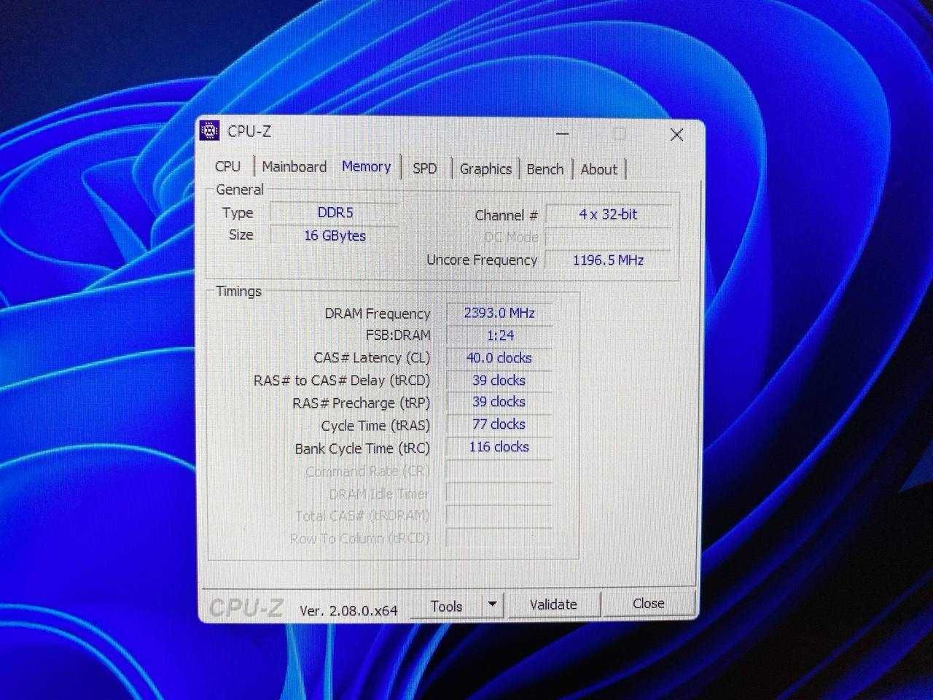This screenshot has height=700, width=933.
Task: Click the Ver. 2.08.0.x64 version text
Action: pos(349,610)
